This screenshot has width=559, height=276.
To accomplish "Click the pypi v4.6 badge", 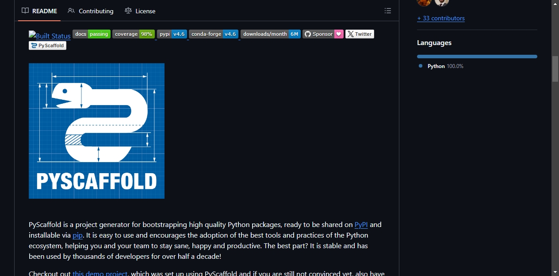I will tap(172, 34).
